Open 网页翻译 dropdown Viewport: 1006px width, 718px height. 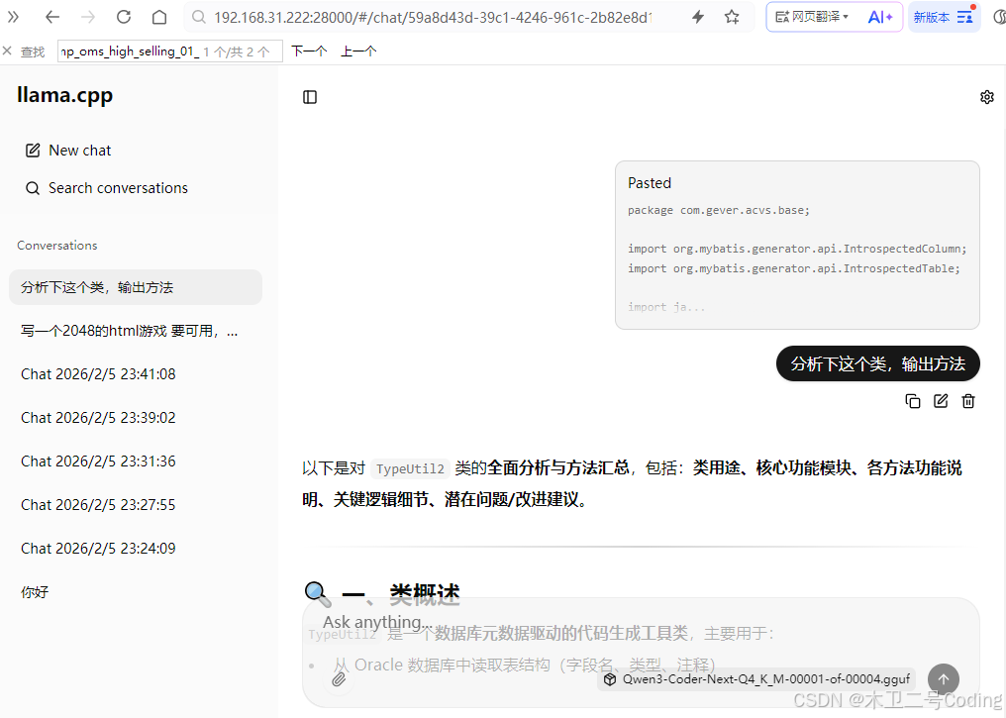[x=812, y=17]
